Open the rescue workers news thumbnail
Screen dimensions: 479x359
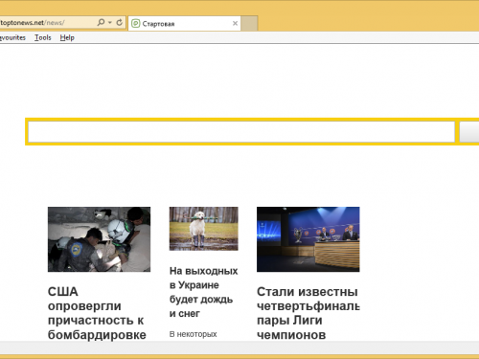[x=99, y=239]
